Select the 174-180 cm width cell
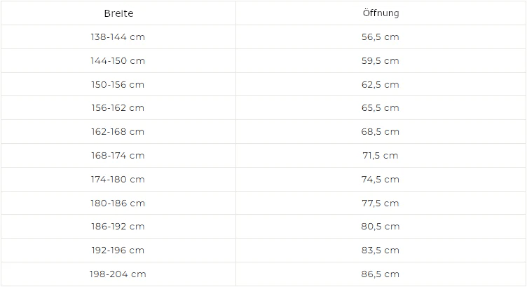 click(118, 180)
